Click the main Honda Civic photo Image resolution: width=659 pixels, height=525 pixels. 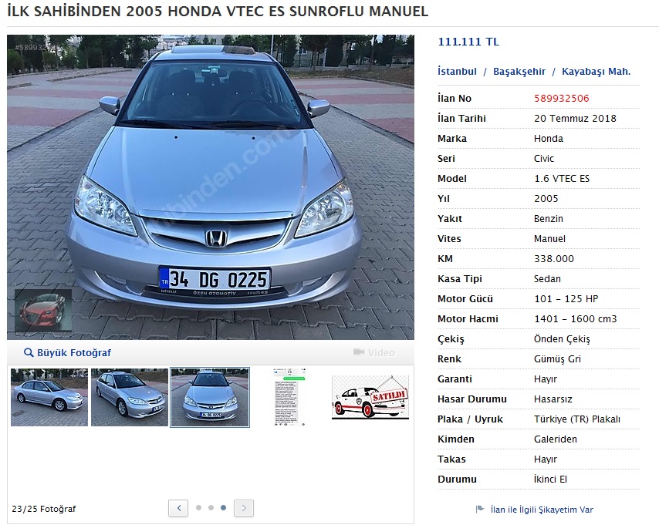(x=211, y=187)
